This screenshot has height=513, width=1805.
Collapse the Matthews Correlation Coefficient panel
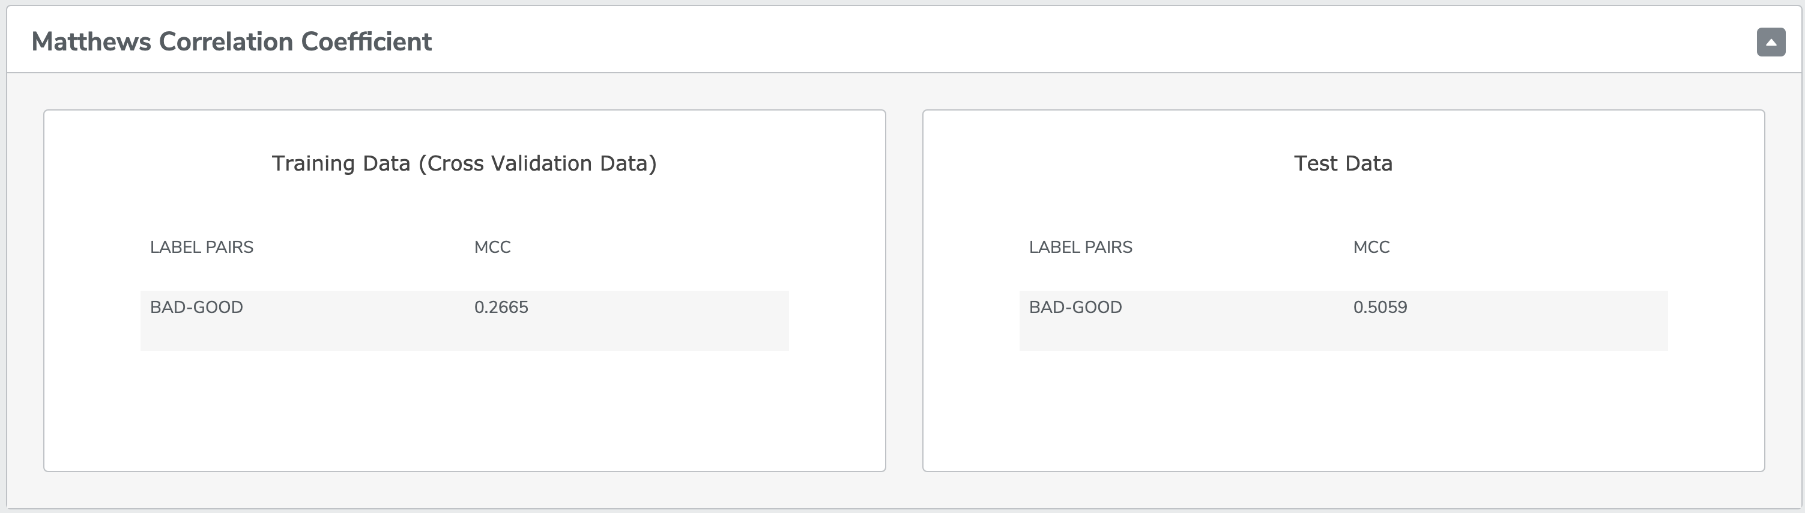point(1770,42)
